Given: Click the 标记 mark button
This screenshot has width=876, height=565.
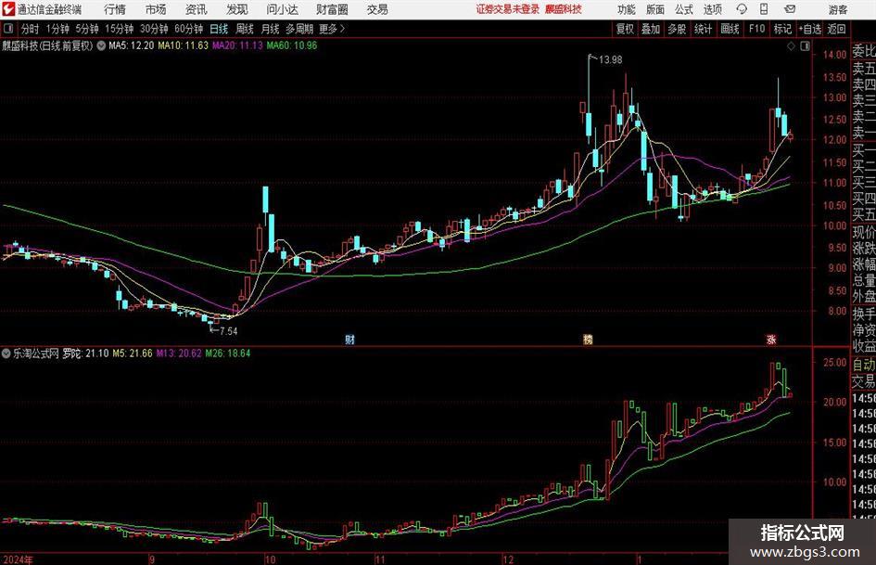Looking at the screenshot, I should pyautogui.click(x=782, y=29).
